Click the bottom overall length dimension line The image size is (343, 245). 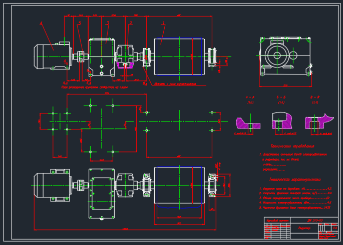[125, 229]
